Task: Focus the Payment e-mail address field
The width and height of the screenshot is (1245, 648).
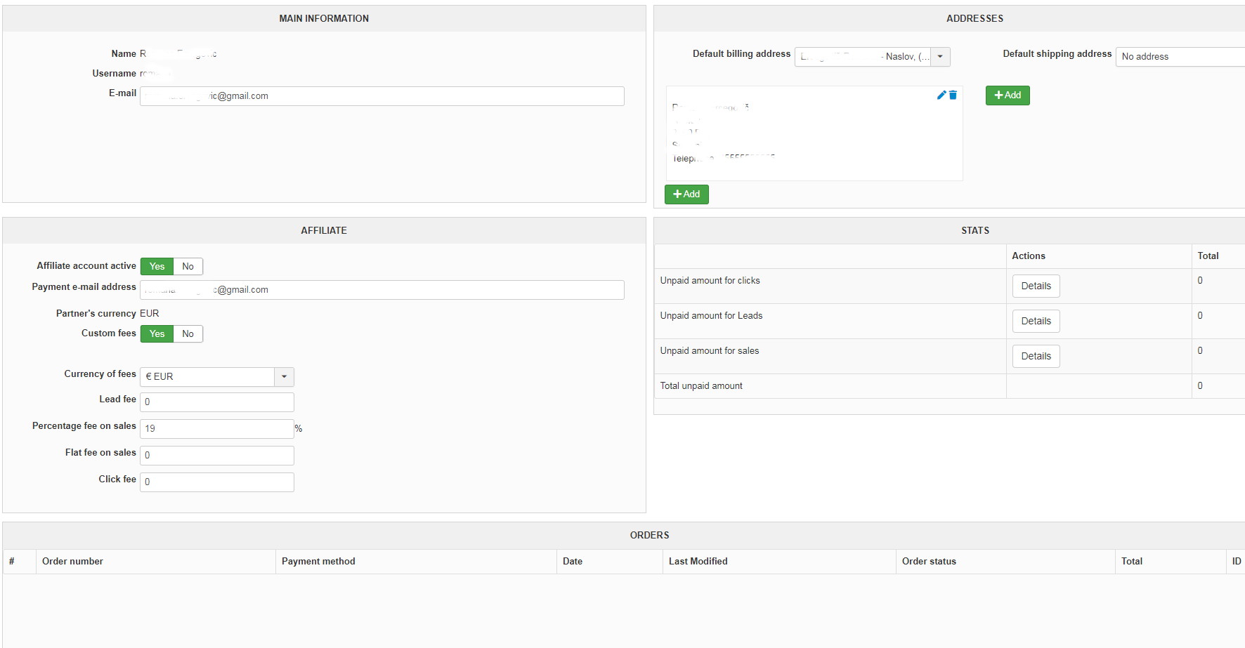Action: click(382, 290)
